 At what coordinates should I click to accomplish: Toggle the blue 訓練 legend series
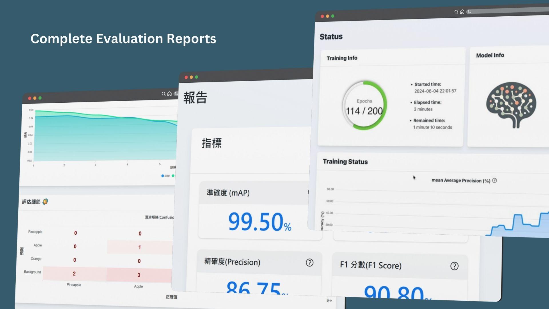(165, 176)
